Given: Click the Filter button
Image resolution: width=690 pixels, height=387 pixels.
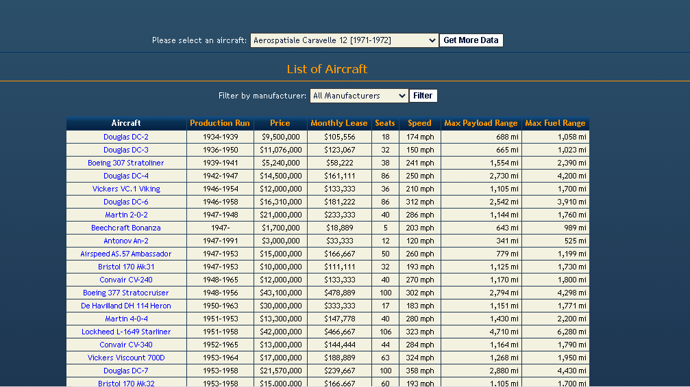Looking at the screenshot, I should (x=423, y=96).
